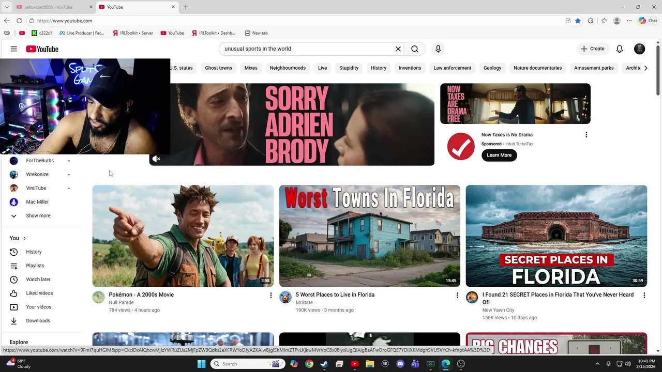
Task: Open Liked videos in sidebar
Action: 40,293
